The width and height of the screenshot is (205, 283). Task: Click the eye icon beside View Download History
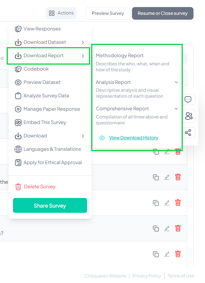tap(102, 138)
